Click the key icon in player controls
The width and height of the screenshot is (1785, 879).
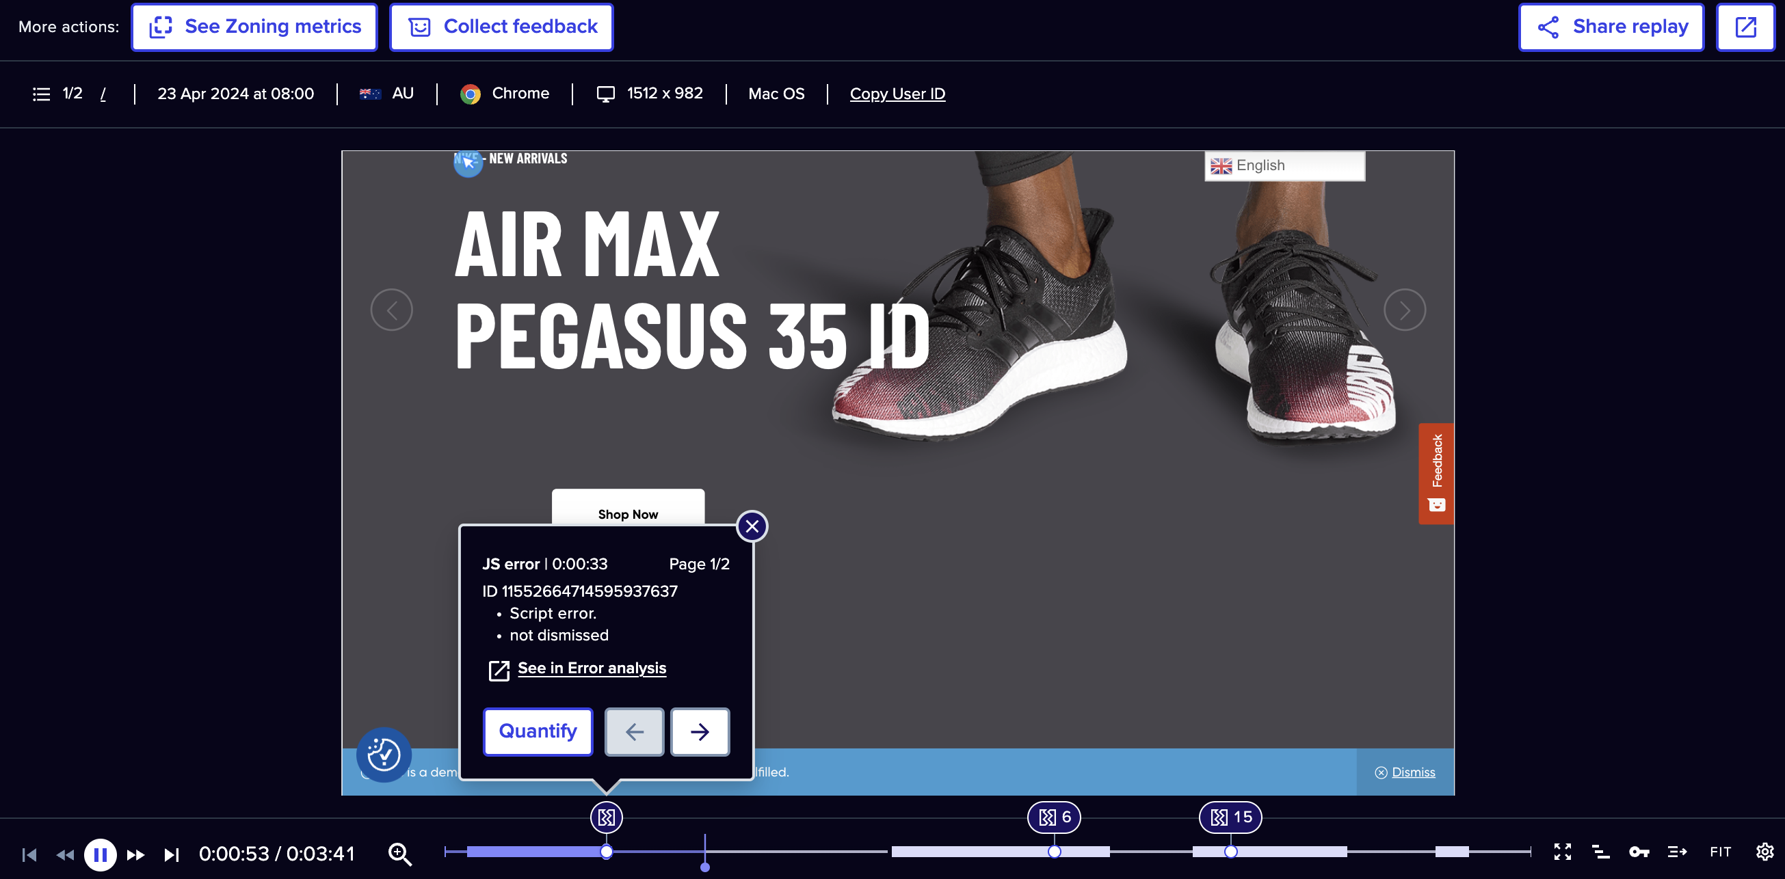(x=1639, y=852)
